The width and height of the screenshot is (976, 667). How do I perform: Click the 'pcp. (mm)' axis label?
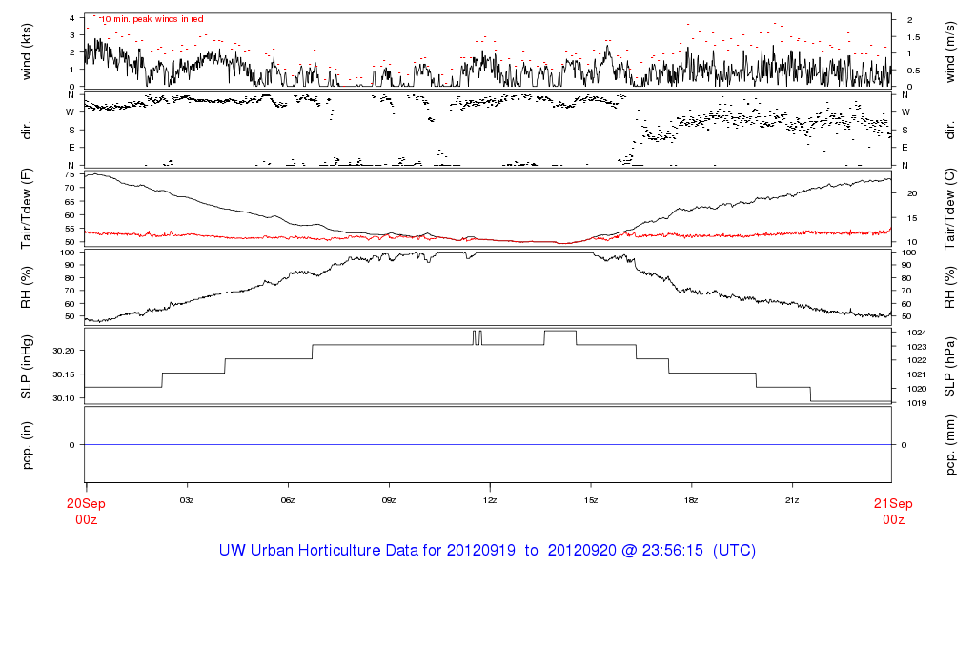[x=950, y=445]
